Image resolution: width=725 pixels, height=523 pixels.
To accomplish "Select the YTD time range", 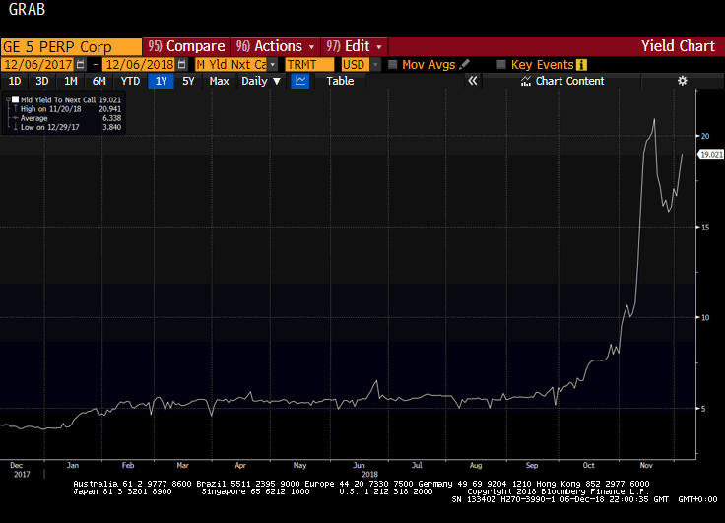I will [x=130, y=81].
